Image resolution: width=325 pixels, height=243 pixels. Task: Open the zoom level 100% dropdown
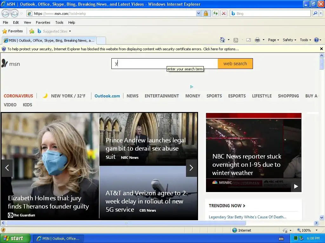tap(316, 230)
